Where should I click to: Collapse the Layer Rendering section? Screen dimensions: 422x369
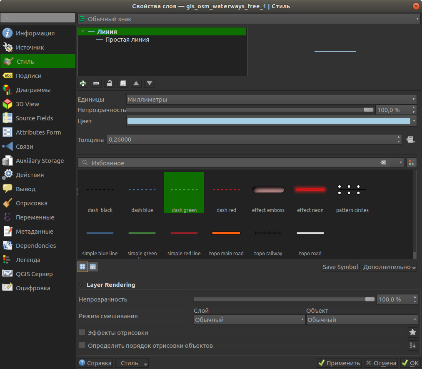[81, 285]
